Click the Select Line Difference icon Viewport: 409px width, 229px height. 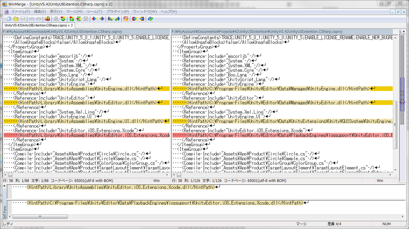tap(47, 19)
